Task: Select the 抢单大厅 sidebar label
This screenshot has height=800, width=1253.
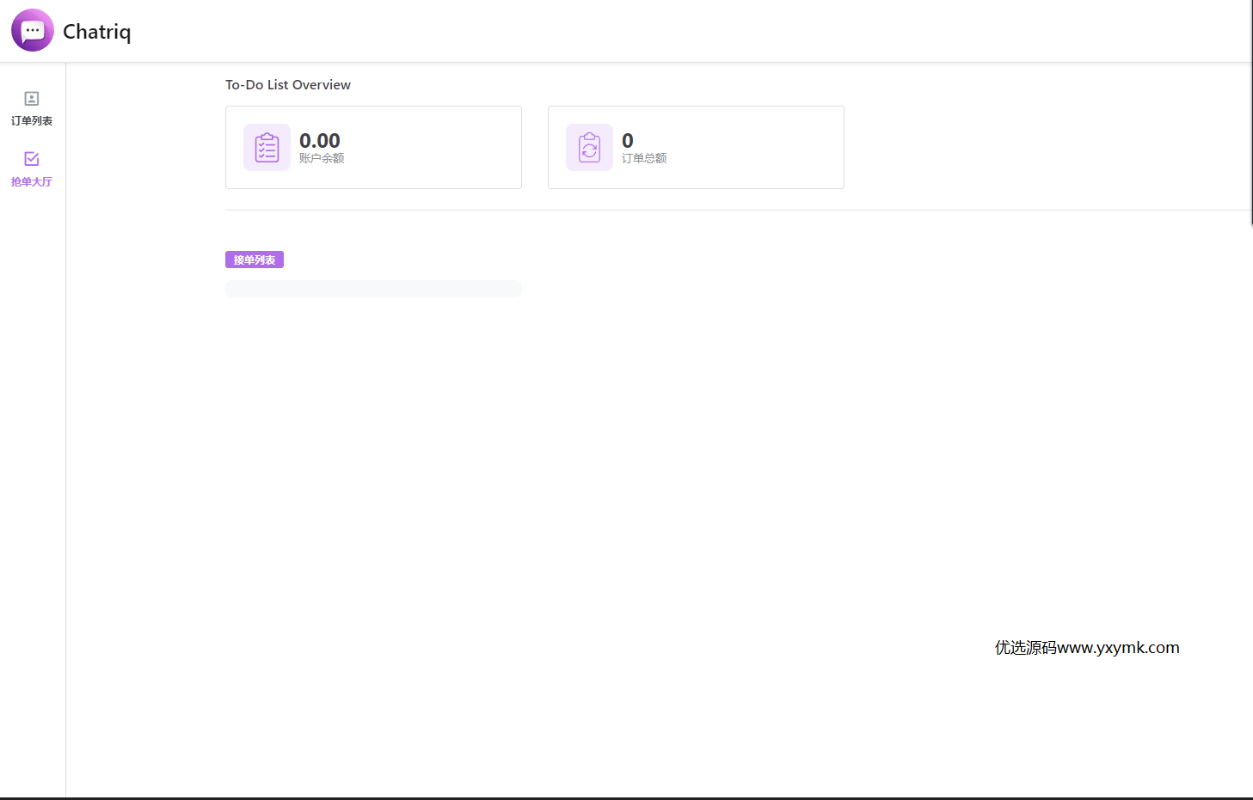Action: 32,182
